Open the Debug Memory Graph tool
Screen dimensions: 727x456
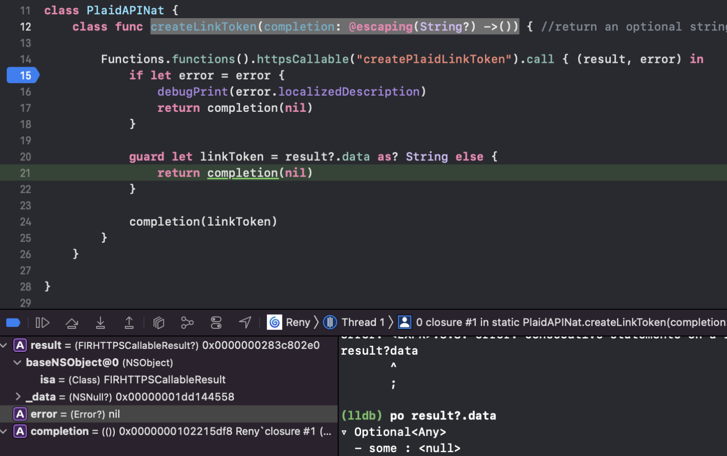(x=187, y=323)
